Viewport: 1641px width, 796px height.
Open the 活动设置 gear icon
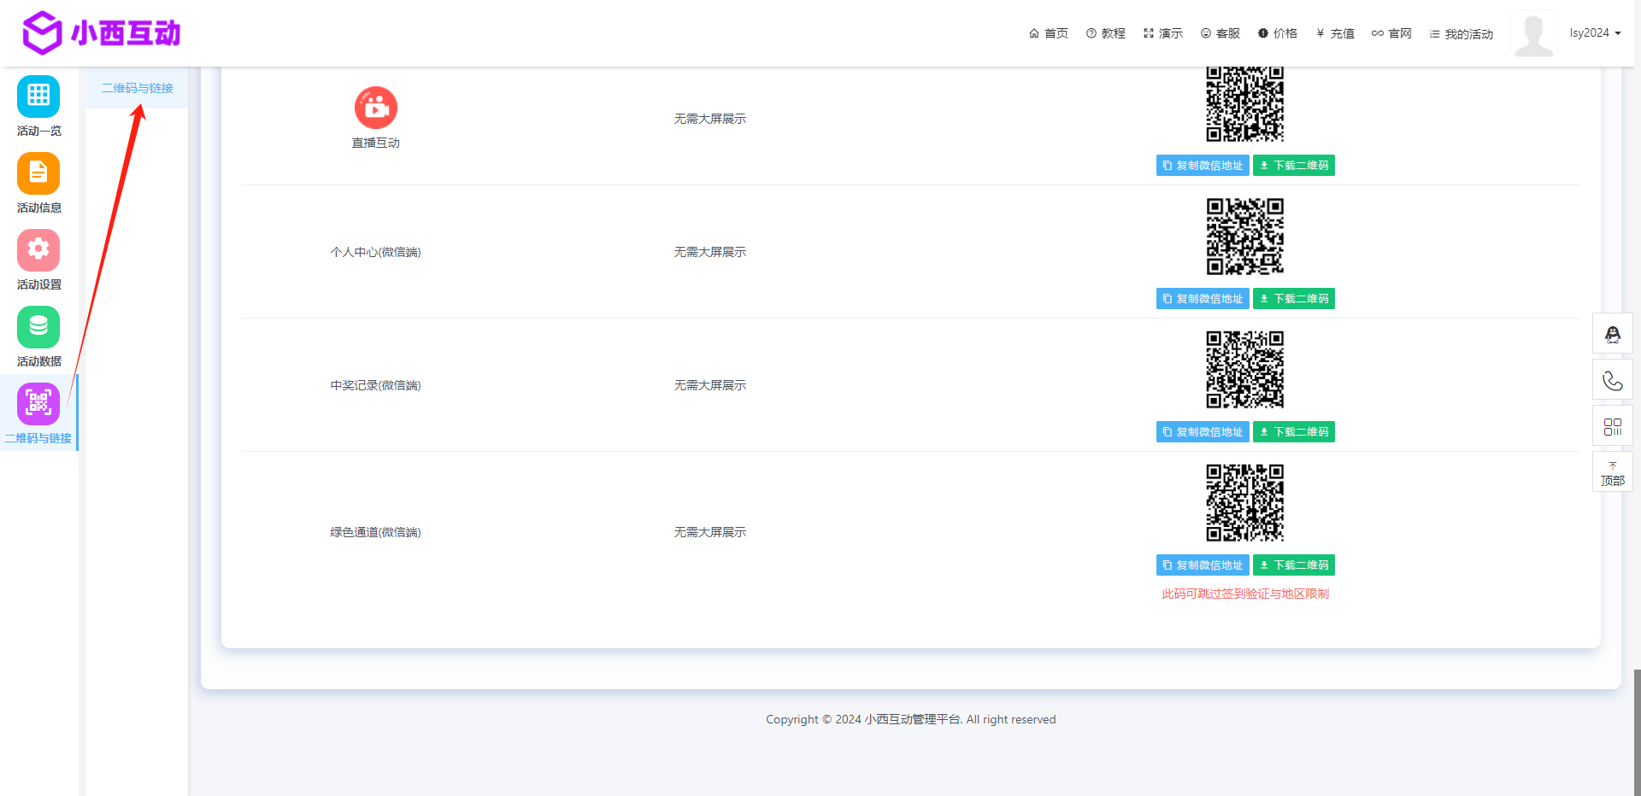pos(38,250)
